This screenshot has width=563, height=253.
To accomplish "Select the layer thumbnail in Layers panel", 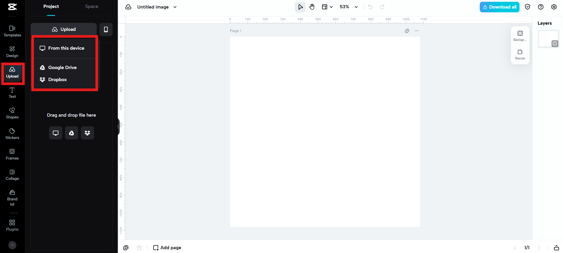I will (548, 39).
